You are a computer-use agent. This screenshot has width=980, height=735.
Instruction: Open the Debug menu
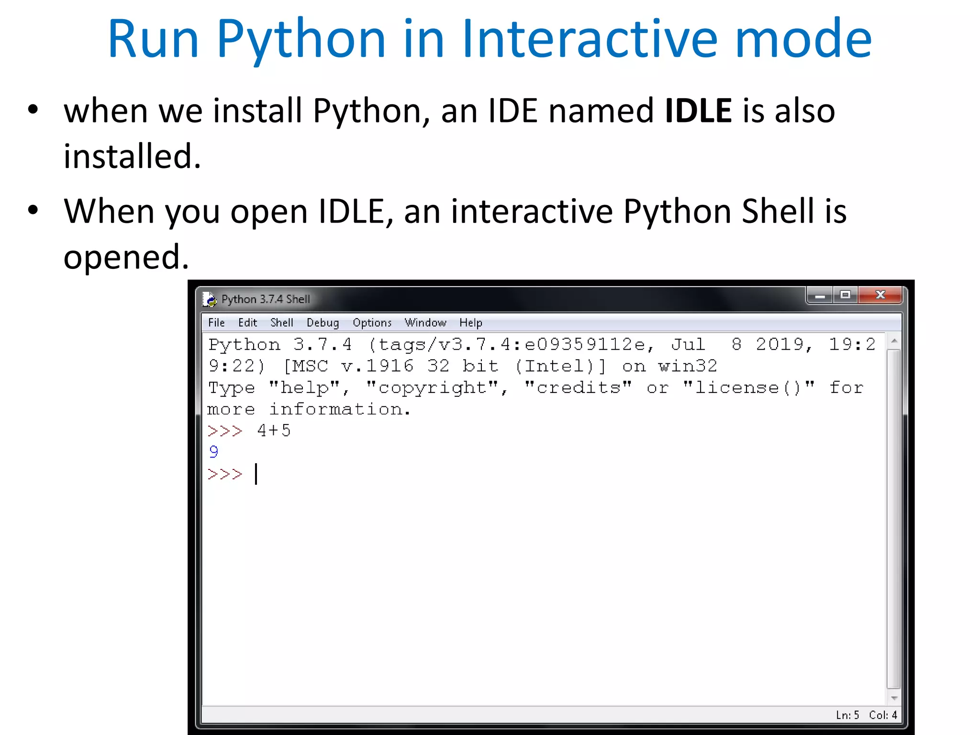click(x=323, y=323)
